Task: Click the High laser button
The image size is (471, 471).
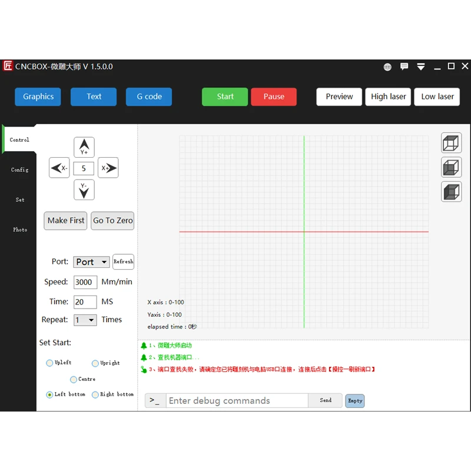Action: pyautogui.click(x=388, y=97)
